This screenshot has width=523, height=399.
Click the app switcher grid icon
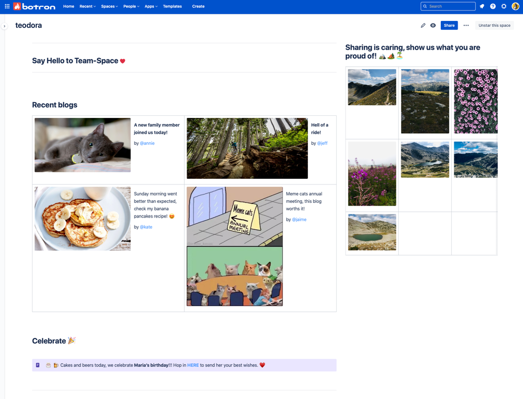pos(7,6)
